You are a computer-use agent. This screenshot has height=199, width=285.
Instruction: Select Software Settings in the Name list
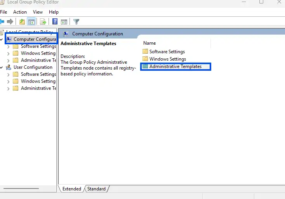click(x=167, y=52)
